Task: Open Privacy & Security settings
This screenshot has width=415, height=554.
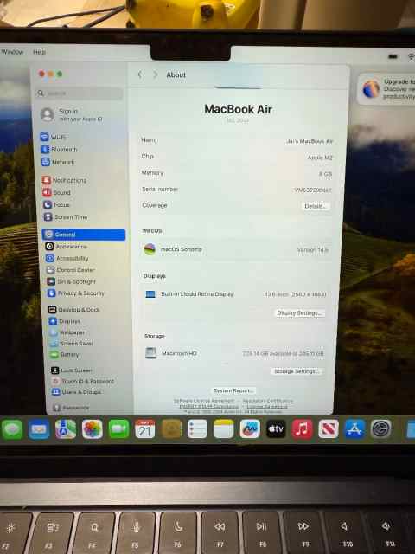Action: click(x=76, y=293)
